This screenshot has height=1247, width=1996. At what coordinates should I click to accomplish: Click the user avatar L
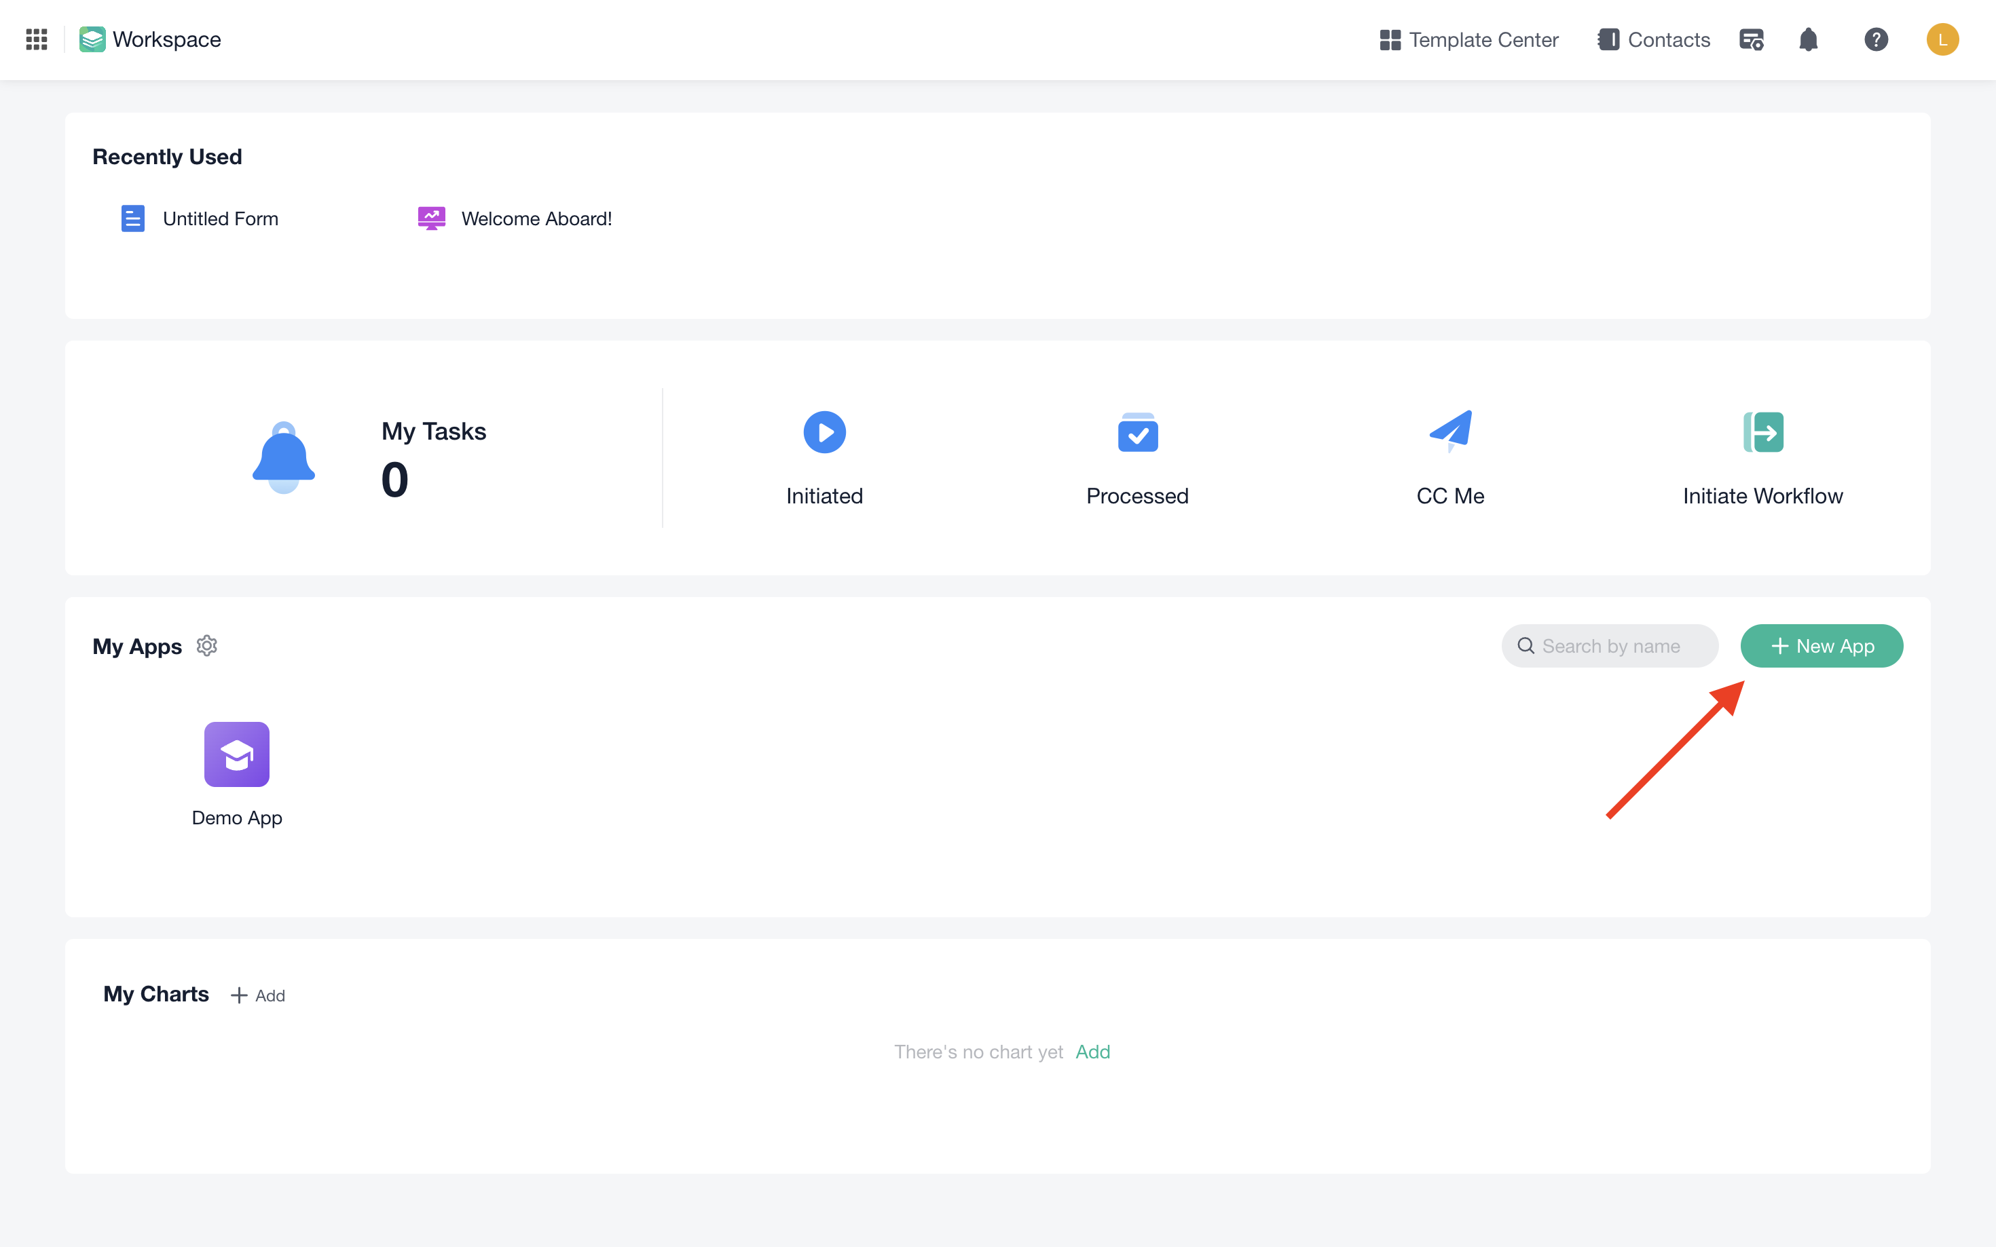1942,39
